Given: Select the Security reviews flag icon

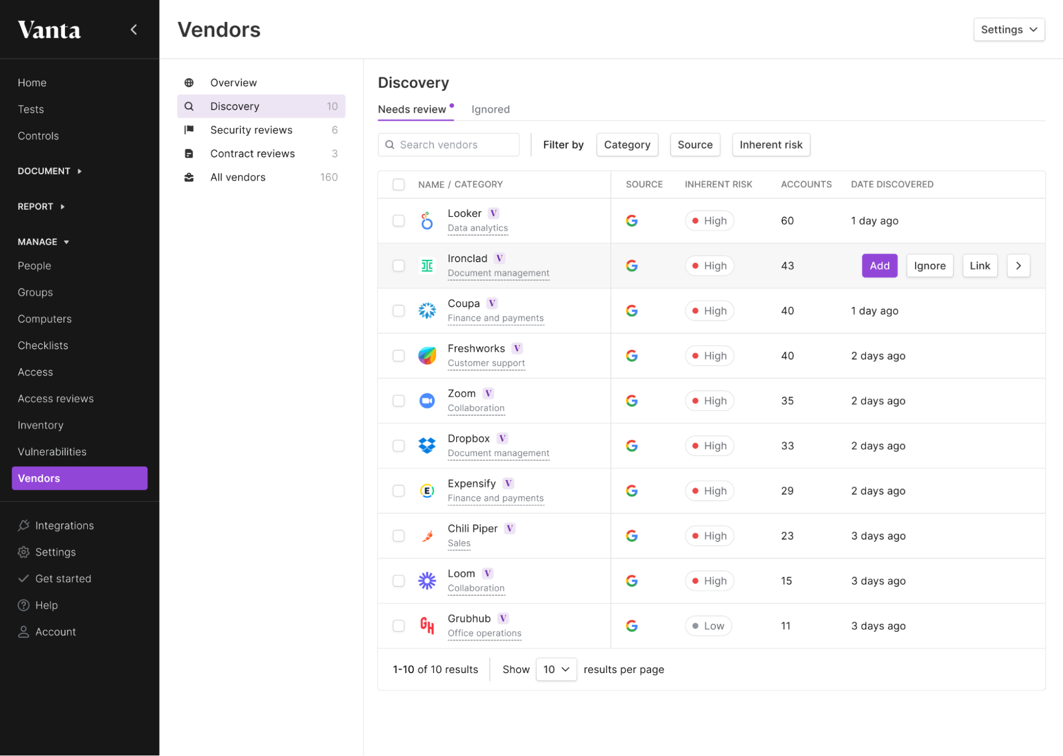Looking at the screenshot, I should (x=189, y=130).
